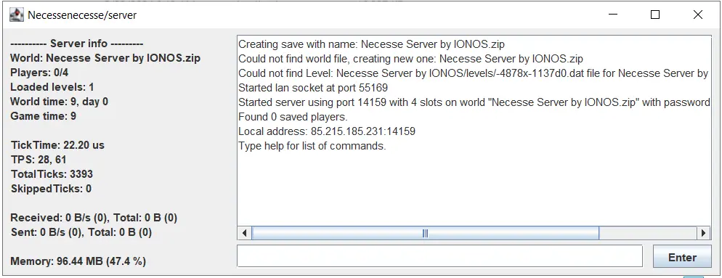The height and width of the screenshot is (278, 722).
Task: Click the 'Sent: 0 B/s' network label
Action: 81,232
